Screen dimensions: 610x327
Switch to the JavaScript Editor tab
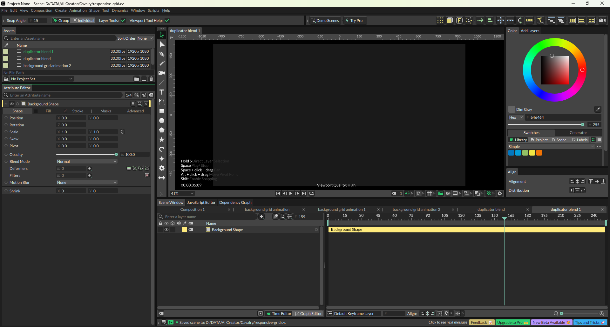pos(201,203)
